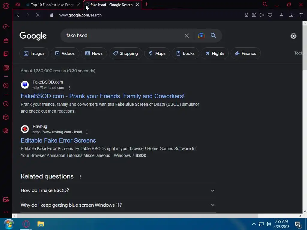
Task: Close the Top 10 Funniest Joke tab
Action: [x=78, y=5]
